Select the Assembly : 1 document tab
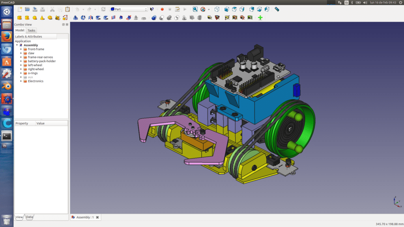404x227 pixels. coord(86,217)
